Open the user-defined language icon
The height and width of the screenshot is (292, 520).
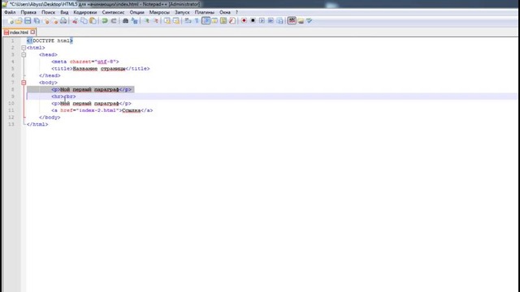click(214, 21)
